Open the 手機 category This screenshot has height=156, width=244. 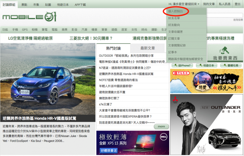coord(15,30)
